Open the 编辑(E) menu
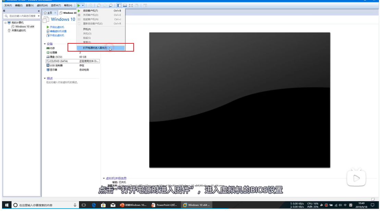This screenshot has width=380, height=211. 19,5
